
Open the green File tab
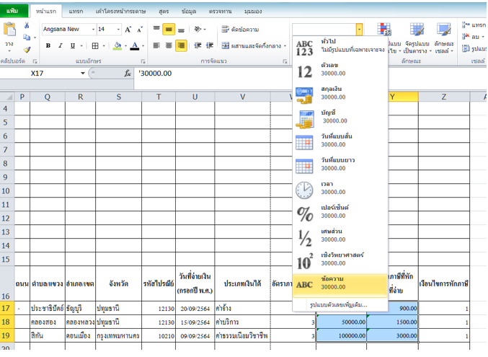click(13, 11)
